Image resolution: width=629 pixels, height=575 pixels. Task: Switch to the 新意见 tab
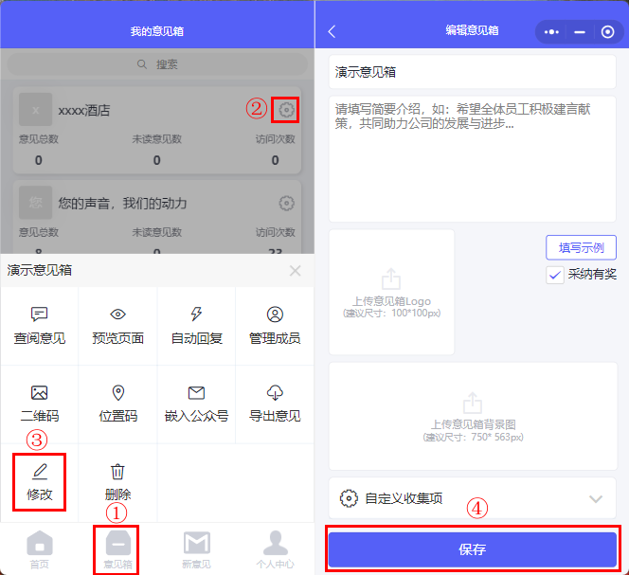pos(197,549)
